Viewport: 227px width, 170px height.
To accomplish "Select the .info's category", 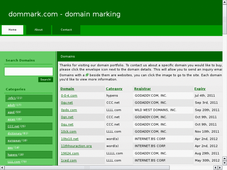I will pyautogui.click(x=12, y=98).
